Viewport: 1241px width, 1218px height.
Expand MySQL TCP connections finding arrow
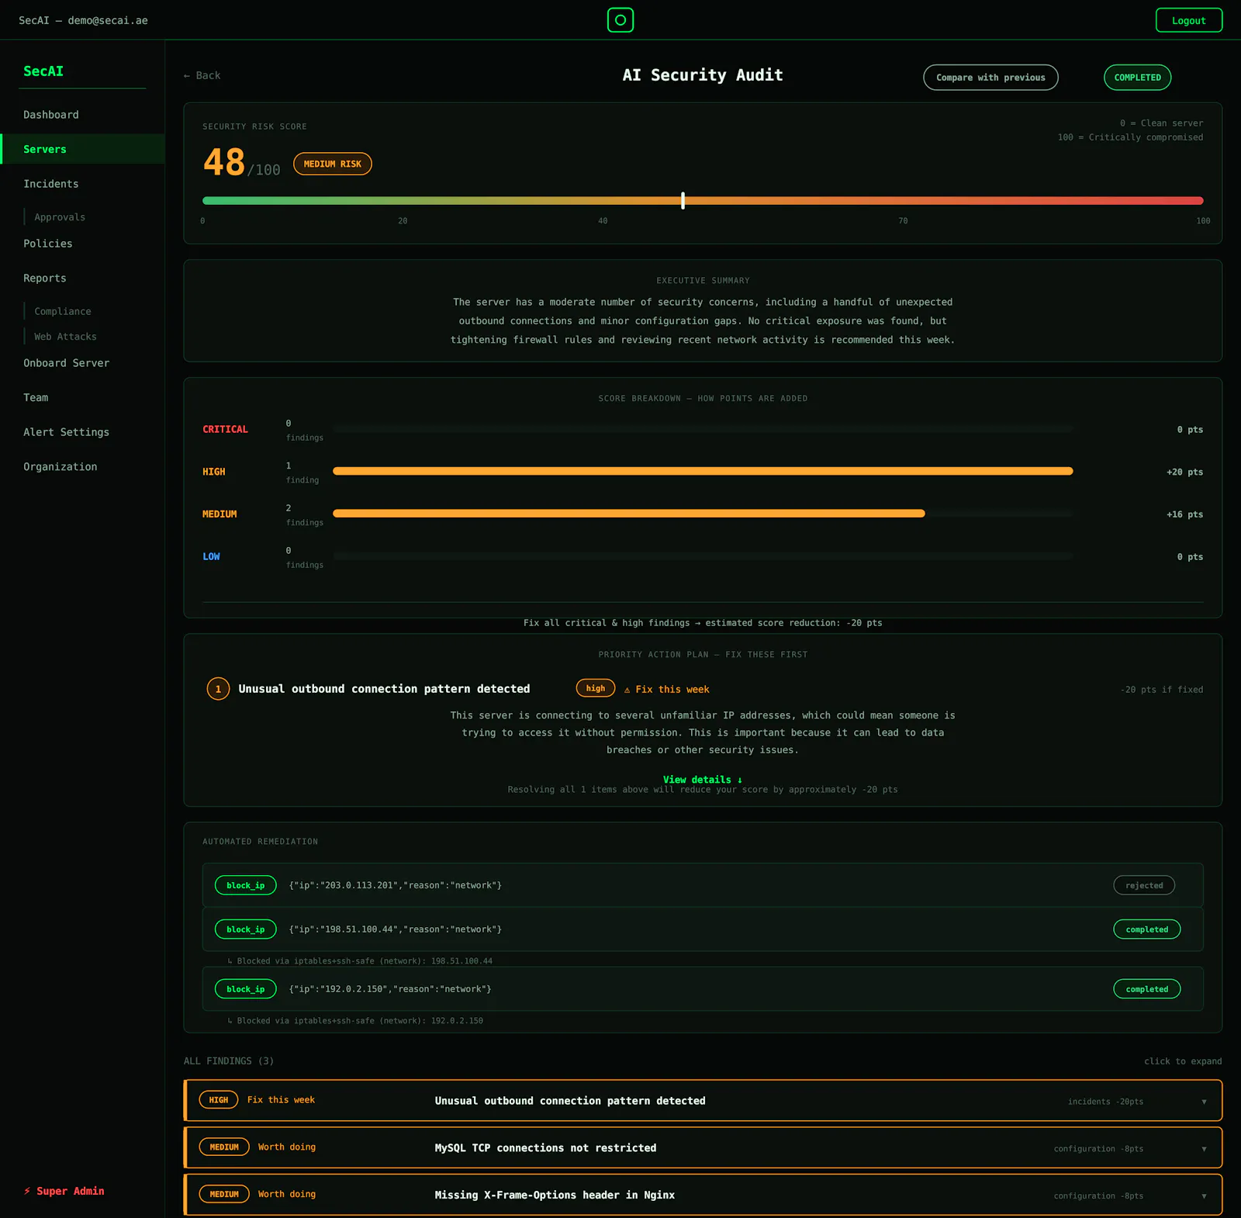1204,1149
